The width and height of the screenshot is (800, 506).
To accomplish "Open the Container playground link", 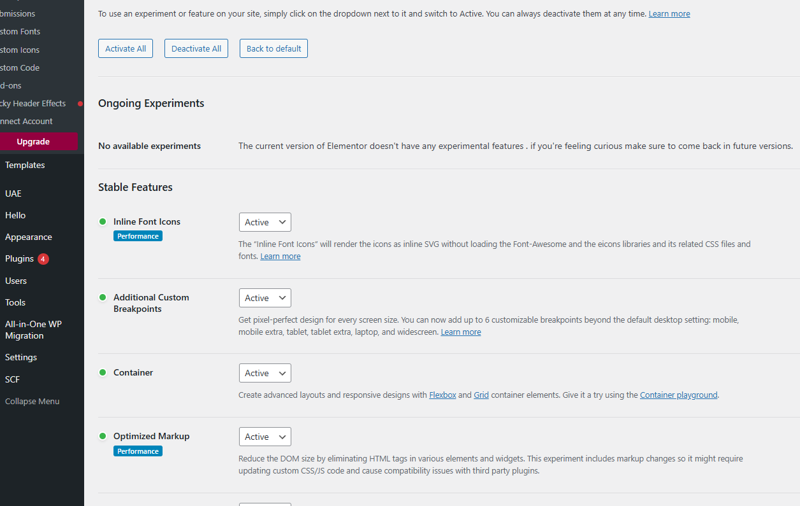I will point(679,395).
